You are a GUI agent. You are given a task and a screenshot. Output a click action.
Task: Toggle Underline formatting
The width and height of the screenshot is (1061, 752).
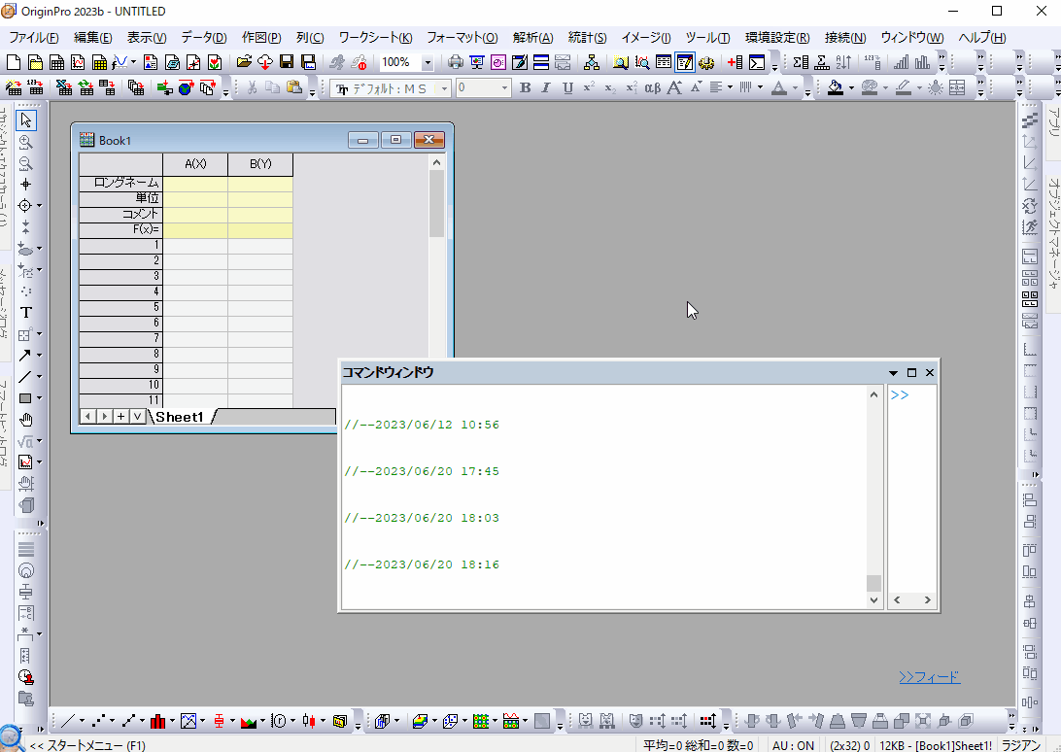pos(567,88)
